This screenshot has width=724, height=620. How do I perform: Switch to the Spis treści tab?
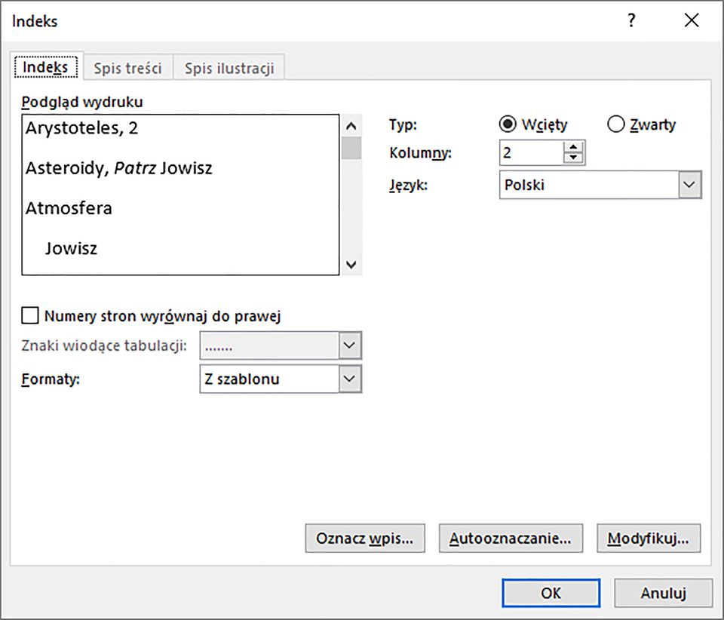click(127, 68)
